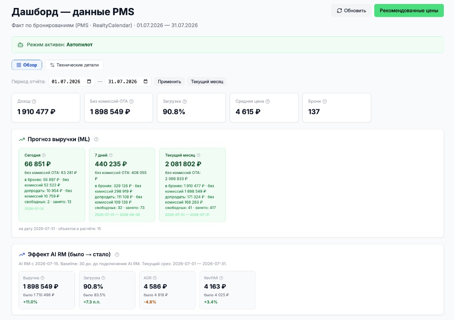This screenshot has height=320, width=454.
Task: Click the monthly forecast 2 081 802 ₽
Action: coord(183,164)
